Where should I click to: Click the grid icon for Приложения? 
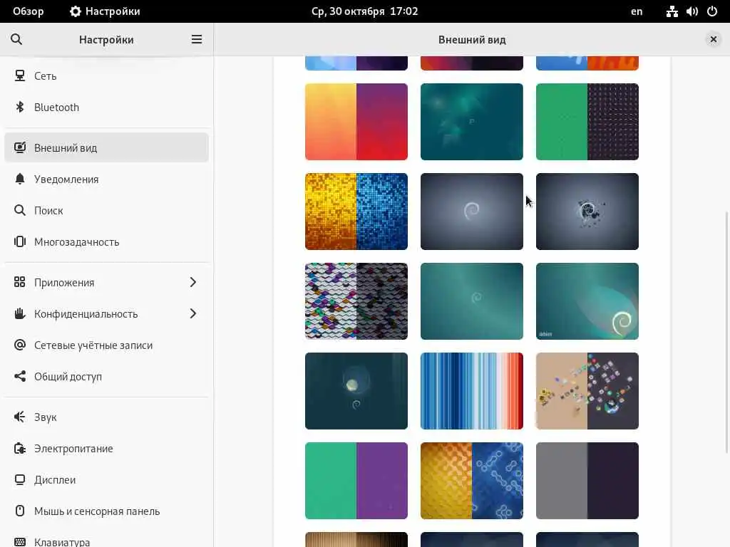tap(19, 282)
